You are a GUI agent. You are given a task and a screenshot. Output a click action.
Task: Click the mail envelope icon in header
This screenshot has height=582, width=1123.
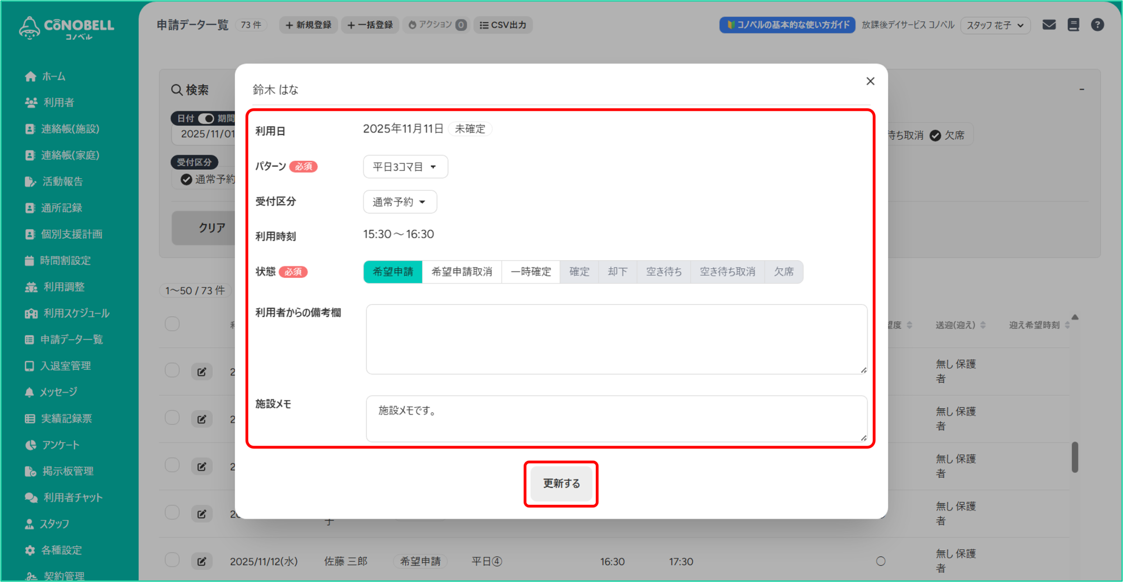(1049, 25)
